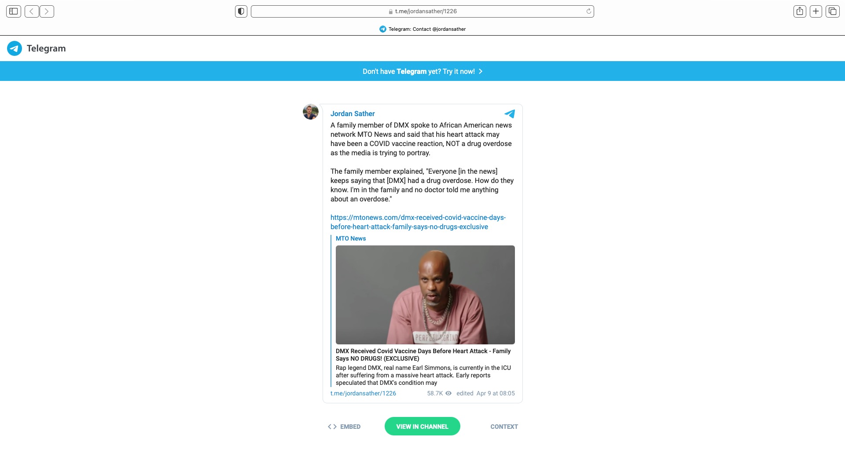Click the address bar URL field
This screenshot has height=475, width=845.
click(422, 11)
